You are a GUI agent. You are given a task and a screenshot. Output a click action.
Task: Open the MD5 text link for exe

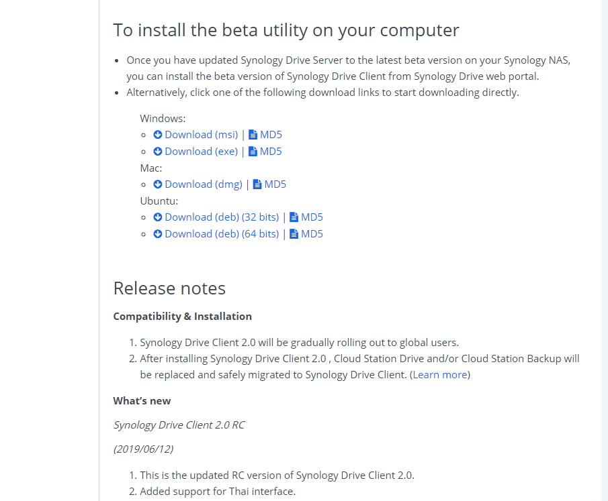tap(271, 151)
